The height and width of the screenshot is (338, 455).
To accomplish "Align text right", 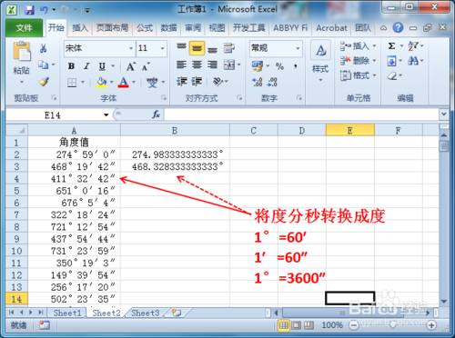I will (212, 65).
